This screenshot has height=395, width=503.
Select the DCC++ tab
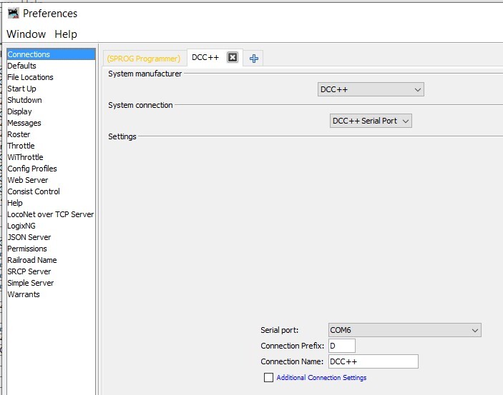pyautogui.click(x=205, y=57)
